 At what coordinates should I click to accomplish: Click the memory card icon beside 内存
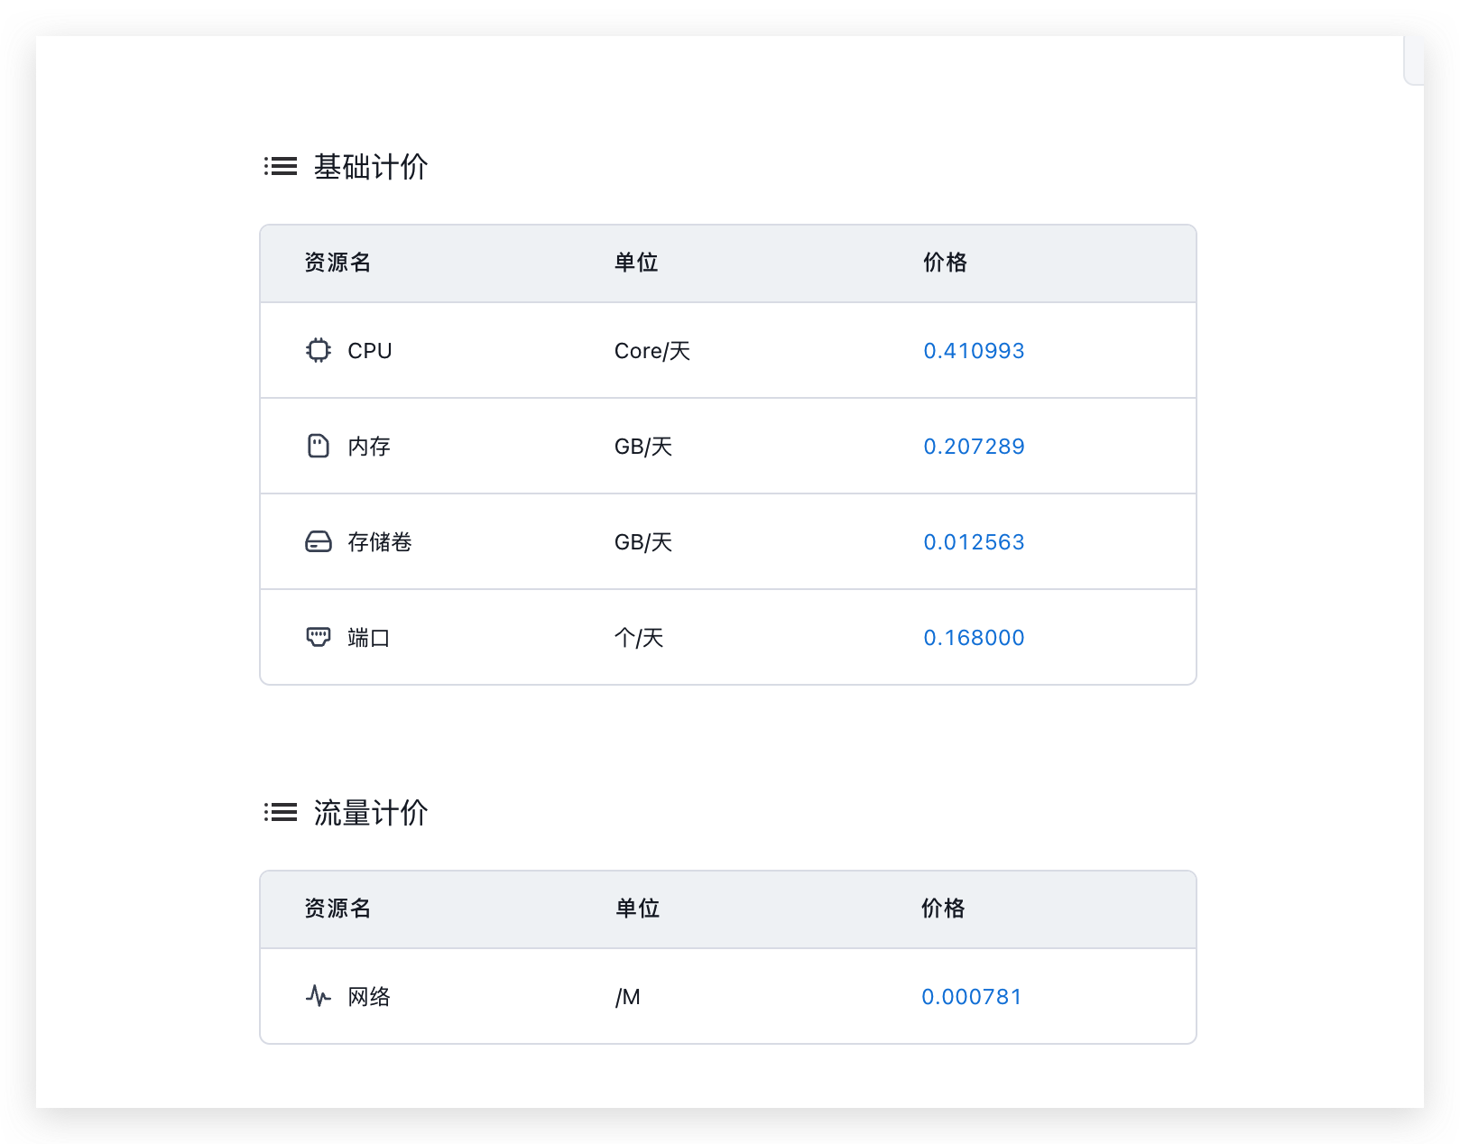pos(318,446)
